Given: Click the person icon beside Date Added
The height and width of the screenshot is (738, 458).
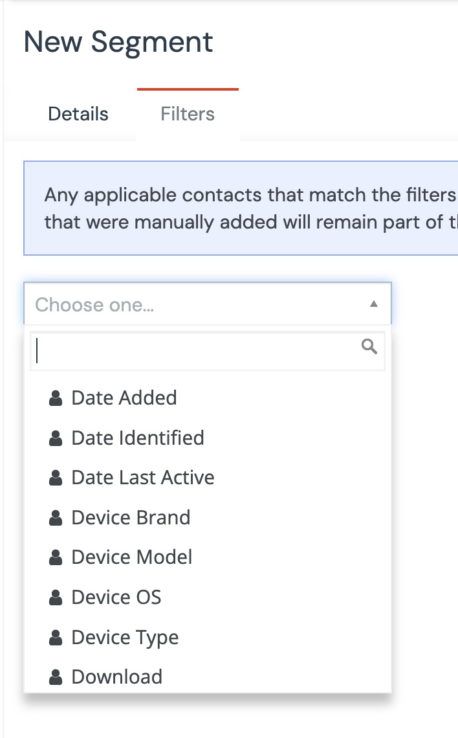Looking at the screenshot, I should tap(56, 398).
